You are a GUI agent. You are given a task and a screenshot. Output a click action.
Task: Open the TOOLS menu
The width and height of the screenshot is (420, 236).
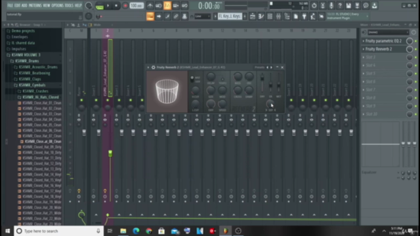69,5
